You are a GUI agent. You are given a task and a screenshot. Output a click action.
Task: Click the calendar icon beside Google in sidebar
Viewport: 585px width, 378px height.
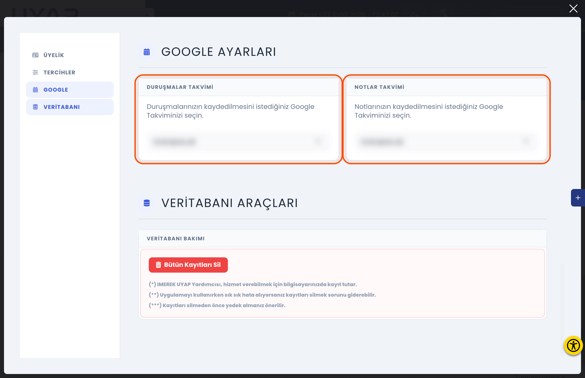[35, 90]
